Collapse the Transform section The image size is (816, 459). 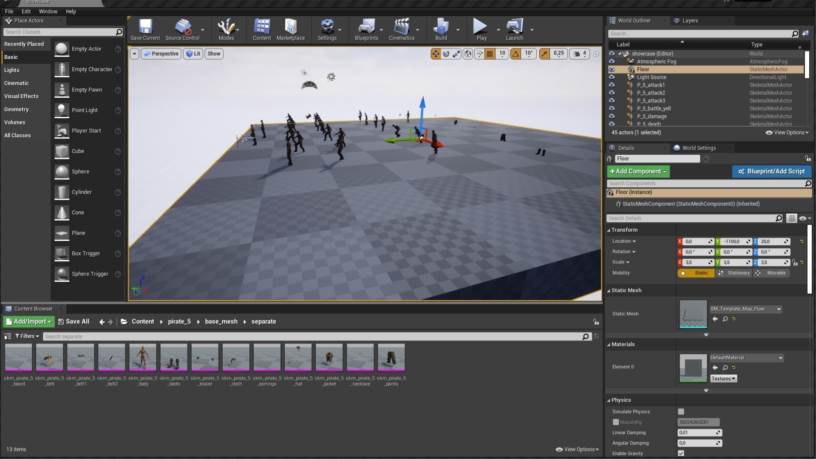coord(609,230)
